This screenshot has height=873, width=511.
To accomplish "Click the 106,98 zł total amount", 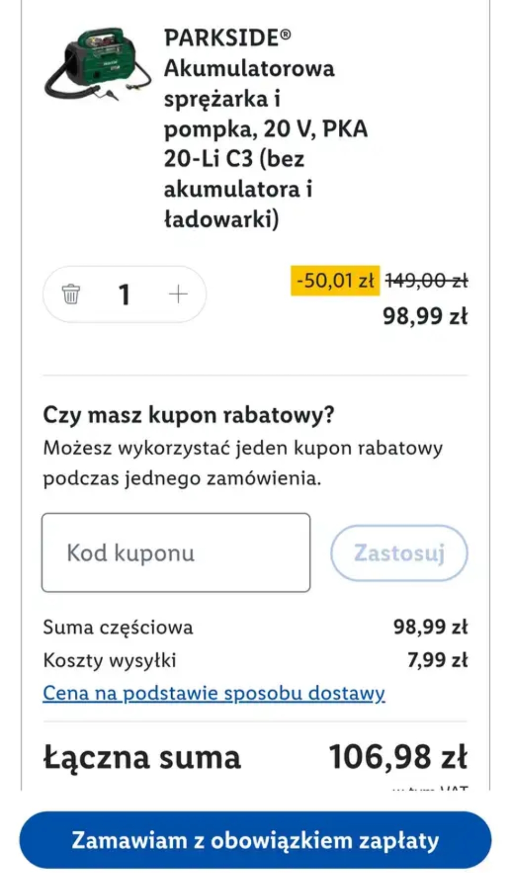I will pyautogui.click(x=398, y=757).
